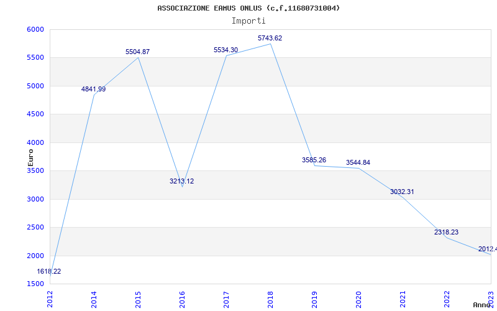The image size is (497, 311).
Task: Click x-axis year 2020
Action: (x=358, y=299)
